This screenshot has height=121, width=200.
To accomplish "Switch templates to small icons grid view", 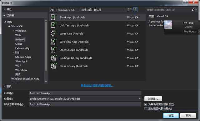I will [x=130, y=10].
